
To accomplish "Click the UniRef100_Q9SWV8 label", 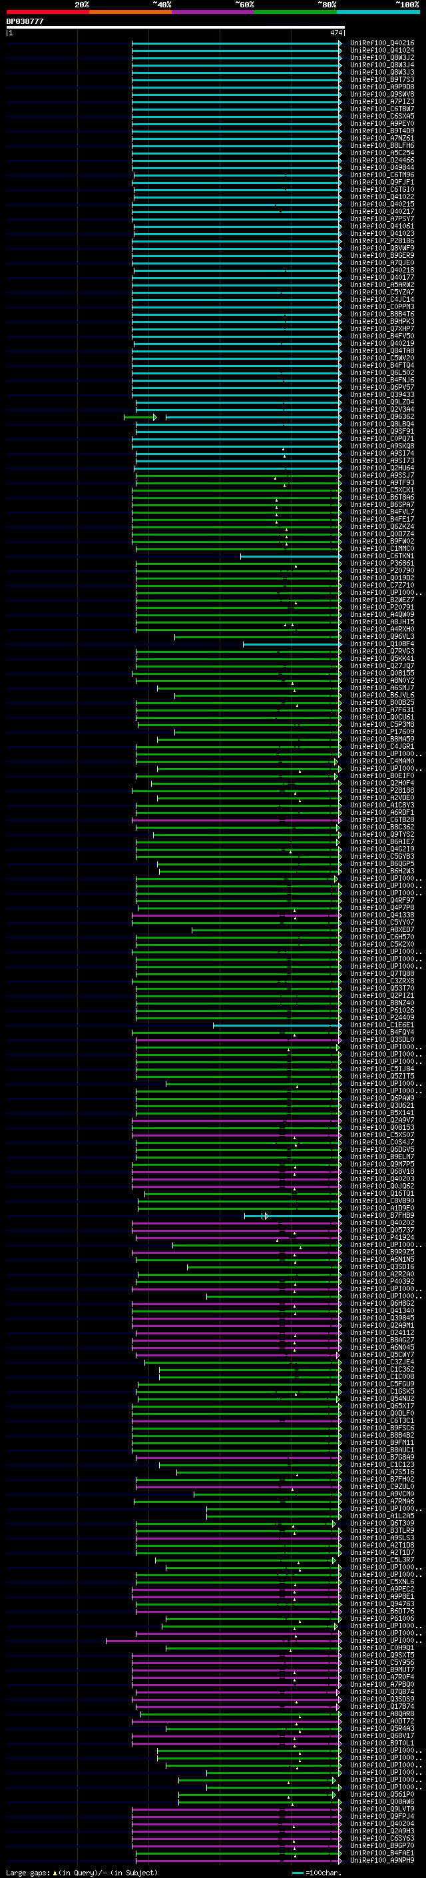I will 381,95.
